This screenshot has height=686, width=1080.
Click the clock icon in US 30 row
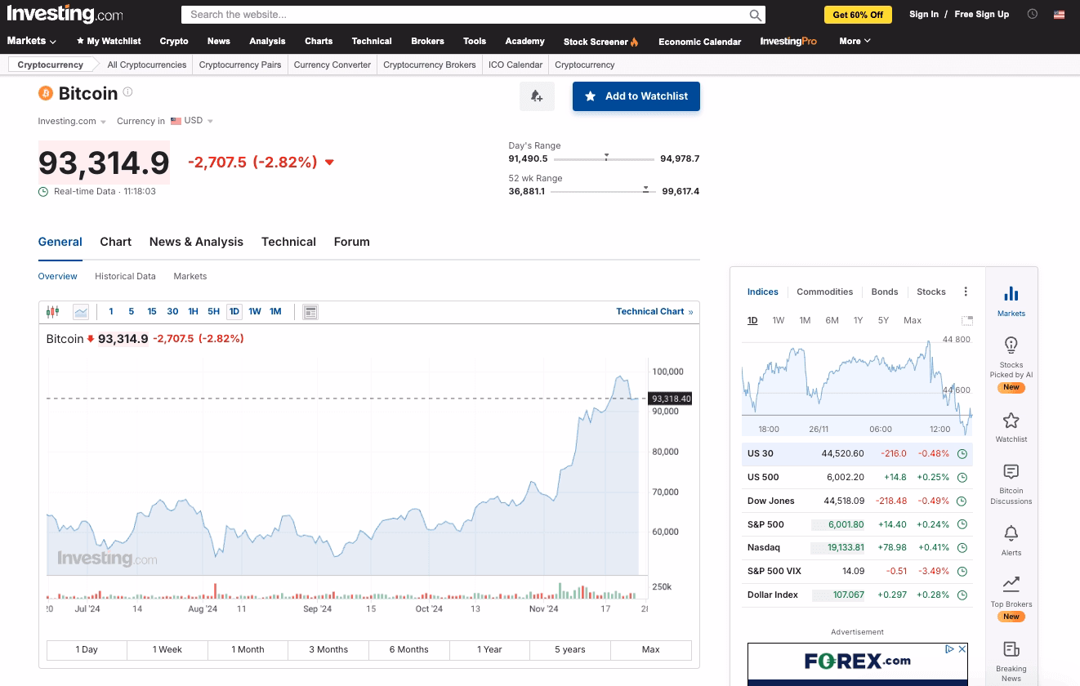click(x=962, y=454)
